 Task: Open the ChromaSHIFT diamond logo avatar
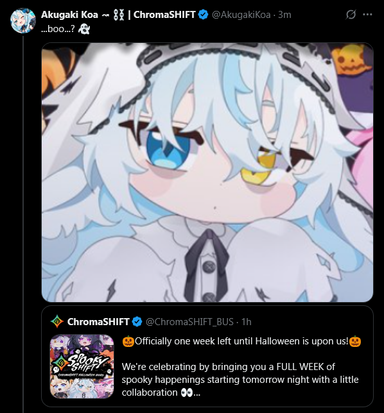57,321
